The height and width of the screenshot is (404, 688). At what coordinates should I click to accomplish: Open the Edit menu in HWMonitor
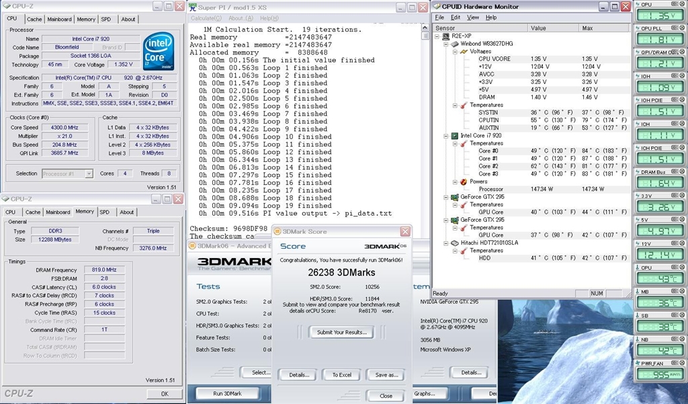click(x=456, y=17)
